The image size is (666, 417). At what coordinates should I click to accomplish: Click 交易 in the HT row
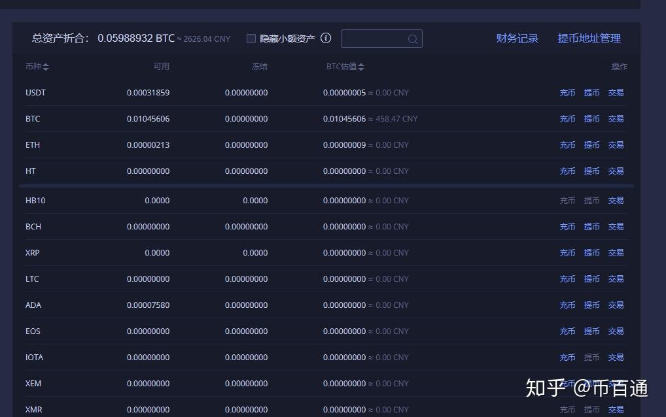tap(616, 171)
